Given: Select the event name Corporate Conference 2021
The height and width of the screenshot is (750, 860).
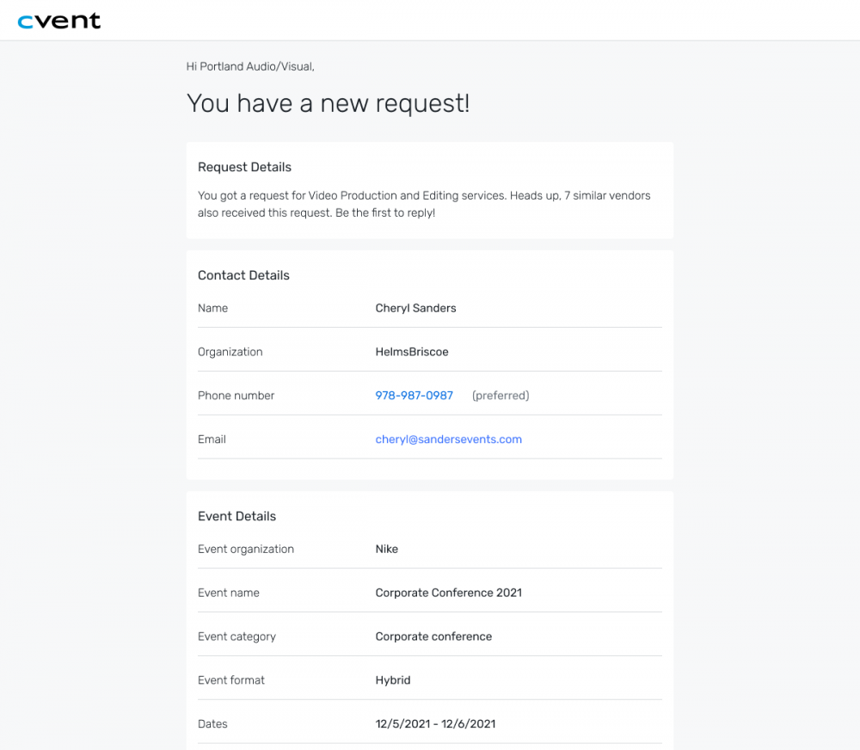Looking at the screenshot, I should 448,593.
